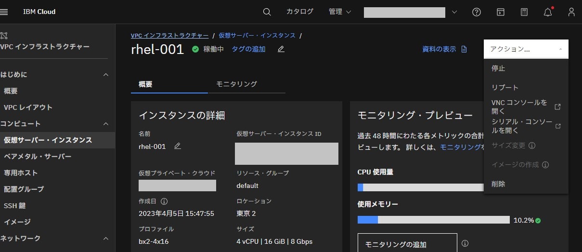Viewport: 582px width, 252px height.
Task: Open VPC レイアウト in the sidebar
Action: tap(58, 107)
